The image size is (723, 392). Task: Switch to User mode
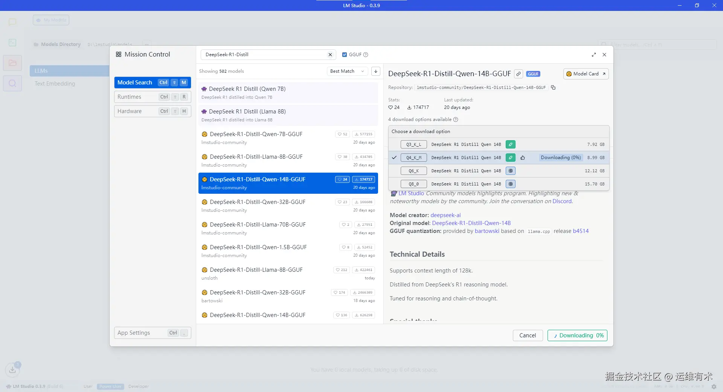pyautogui.click(x=88, y=386)
